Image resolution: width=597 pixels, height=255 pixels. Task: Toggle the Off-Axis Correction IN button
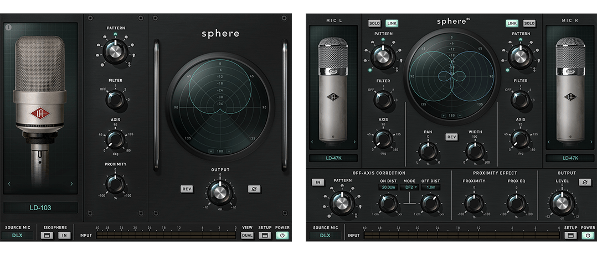318,183
